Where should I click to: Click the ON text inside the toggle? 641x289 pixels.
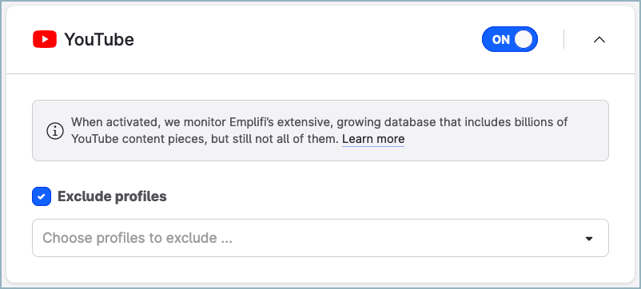point(501,40)
